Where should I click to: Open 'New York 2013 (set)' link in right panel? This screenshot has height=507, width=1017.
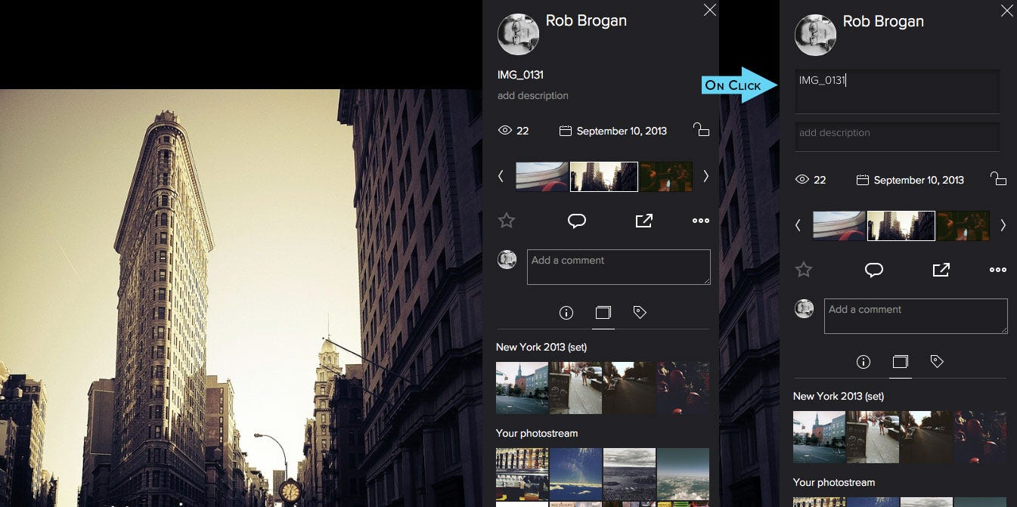(839, 397)
